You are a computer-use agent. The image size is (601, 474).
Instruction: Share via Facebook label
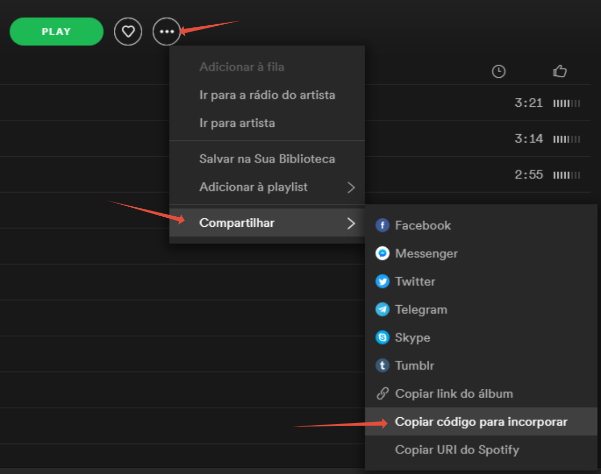pyautogui.click(x=423, y=226)
